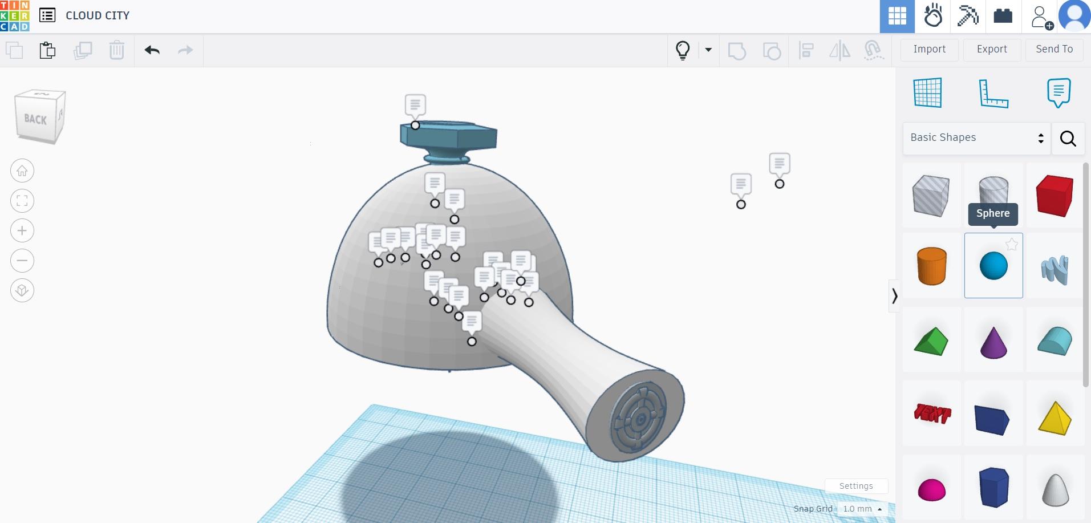Pick the yellow Pyramid shape
Screen dimensions: 1091x523
click(x=1055, y=418)
